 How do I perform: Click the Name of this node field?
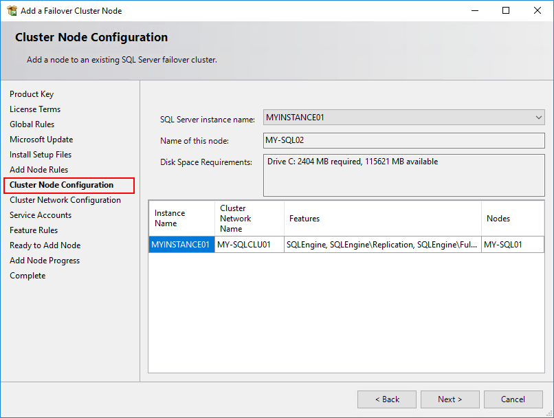tap(404, 140)
